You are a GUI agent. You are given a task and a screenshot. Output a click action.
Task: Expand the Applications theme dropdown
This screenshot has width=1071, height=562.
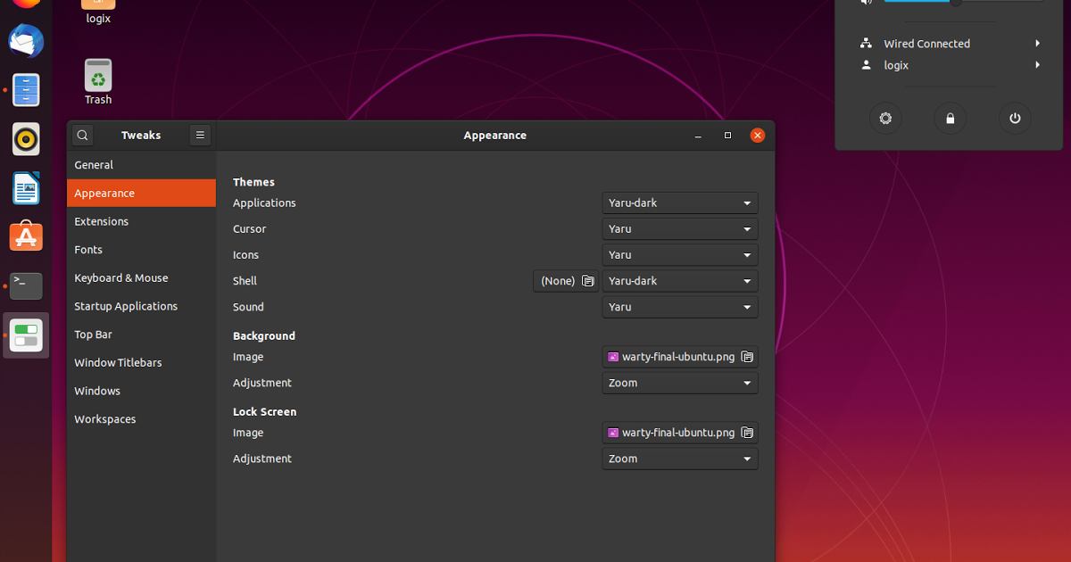[679, 203]
